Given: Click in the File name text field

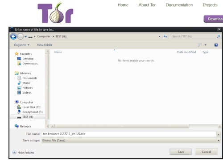Looking at the screenshot, I should click(129, 134).
